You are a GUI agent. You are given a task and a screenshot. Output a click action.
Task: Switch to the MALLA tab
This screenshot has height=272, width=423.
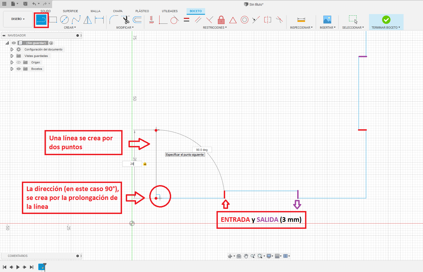(96, 11)
